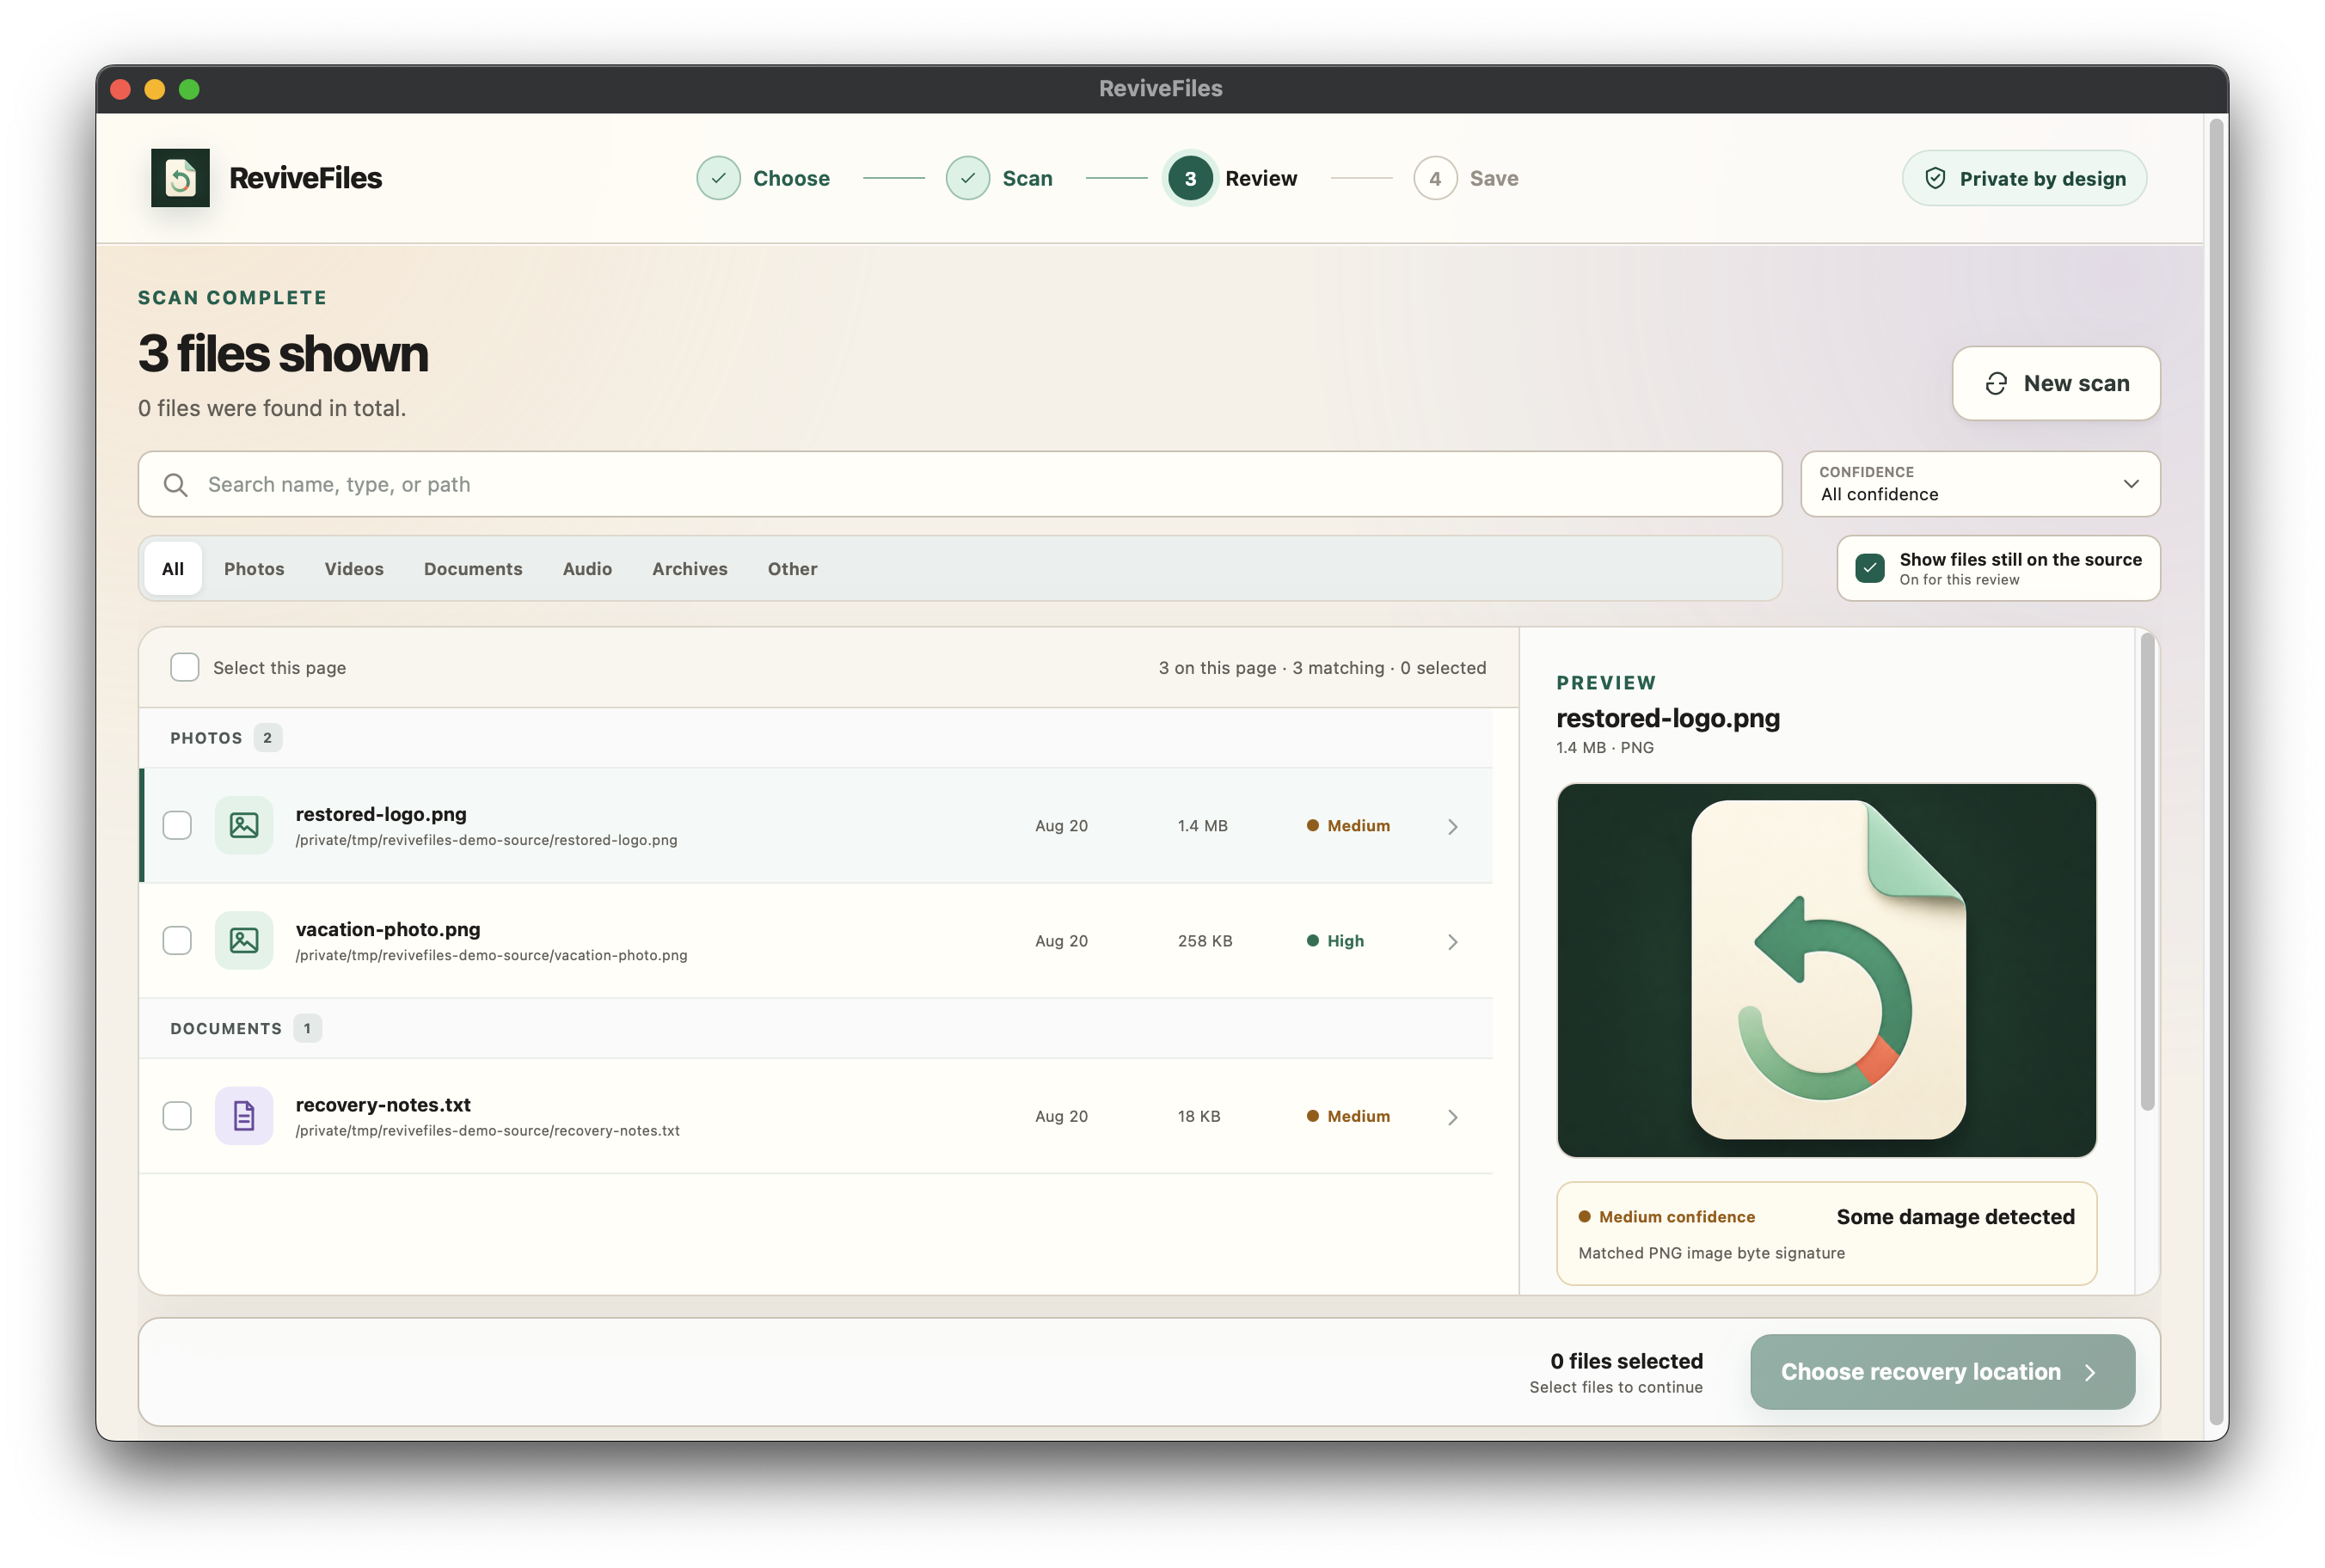Click the refresh icon in New scan

click(1995, 384)
